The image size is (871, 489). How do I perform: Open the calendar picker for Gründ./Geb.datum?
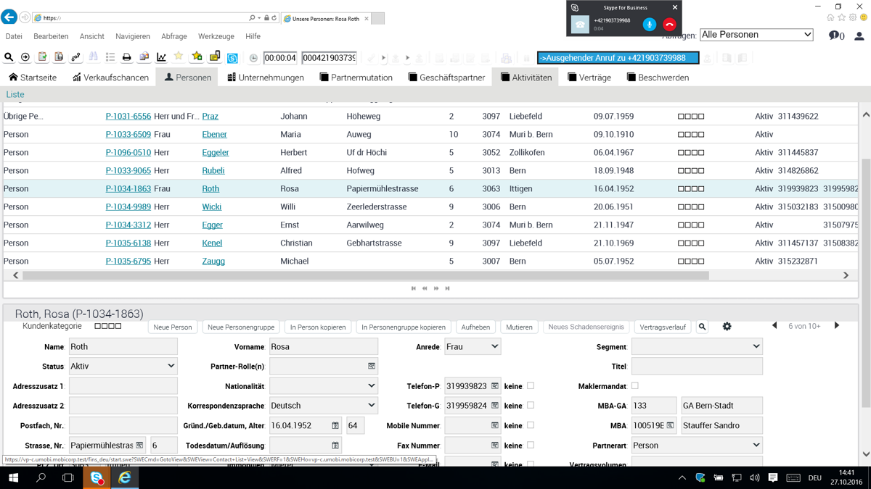click(x=335, y=426)
